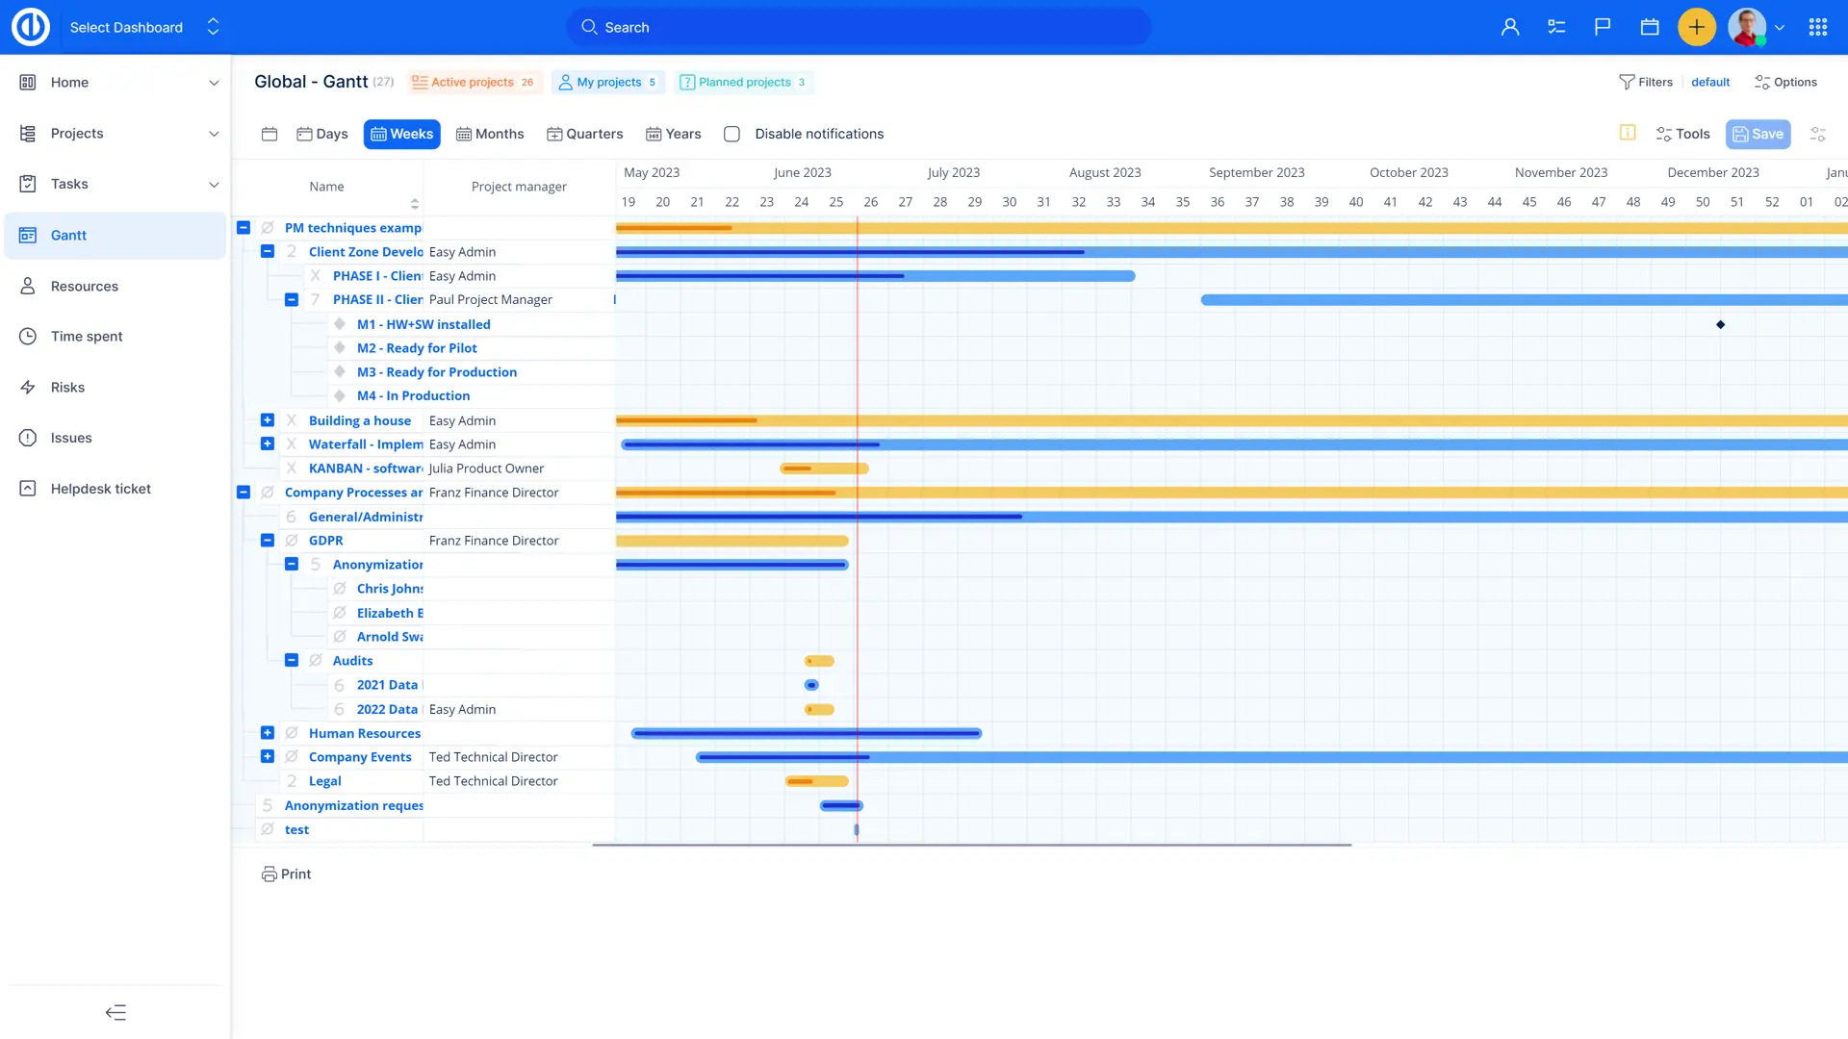Collapse the left sidebar arrow icon

click(115, 1012)
